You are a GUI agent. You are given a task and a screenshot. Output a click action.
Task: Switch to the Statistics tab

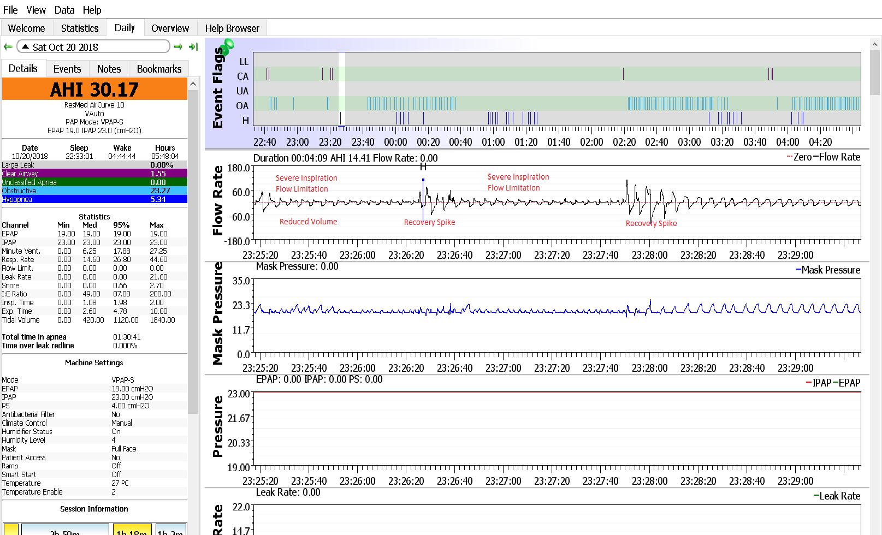pos(80,28)
